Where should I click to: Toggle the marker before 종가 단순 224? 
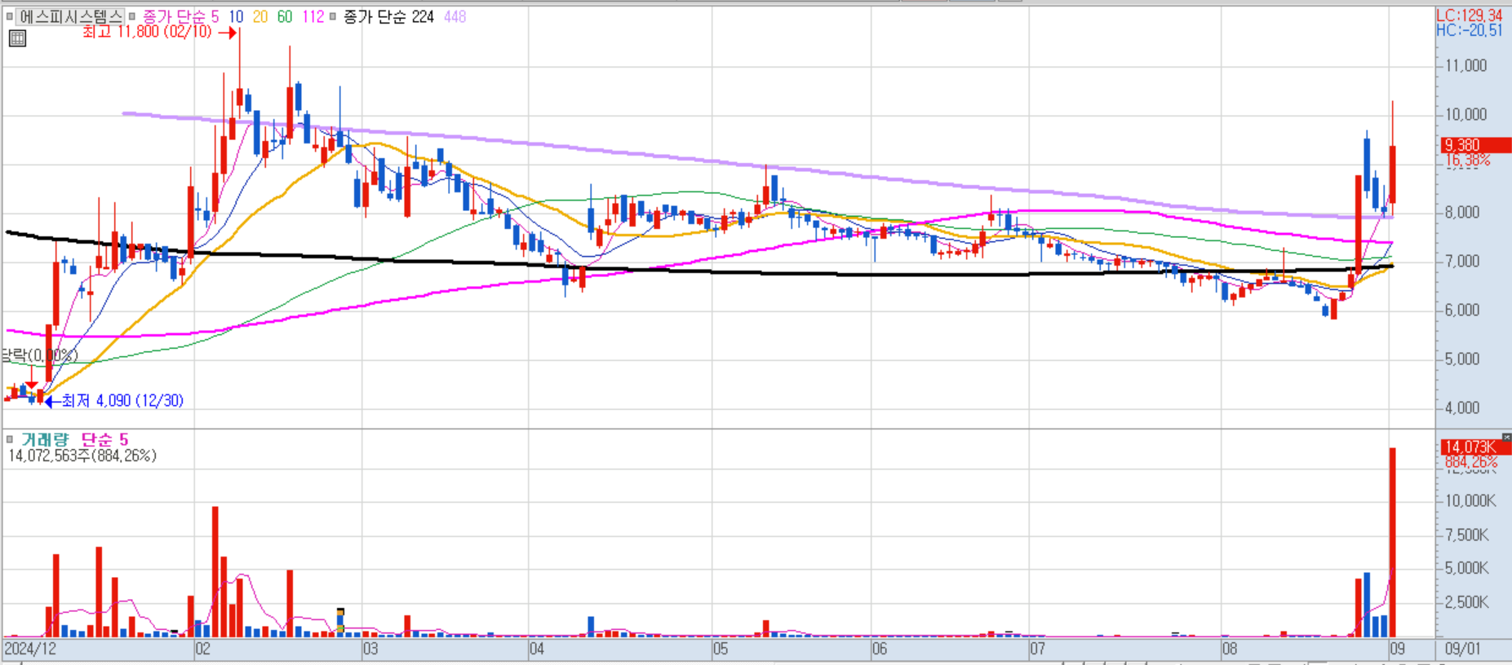point(333,16)
